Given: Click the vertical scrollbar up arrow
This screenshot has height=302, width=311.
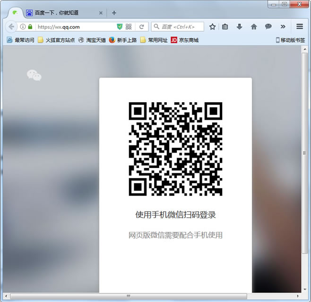Looking at the screenshot, I should pos(305,49).
